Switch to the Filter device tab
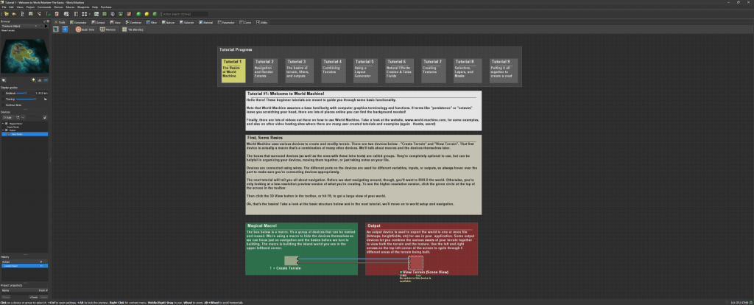This screenshot has width=754, height=305. (x=152, y=22)
